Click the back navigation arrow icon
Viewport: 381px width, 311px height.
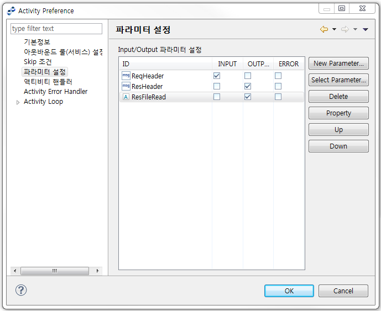tap(324, 29)
